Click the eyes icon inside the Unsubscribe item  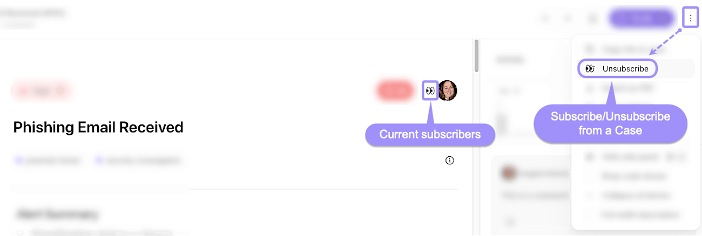coord(590,69)
